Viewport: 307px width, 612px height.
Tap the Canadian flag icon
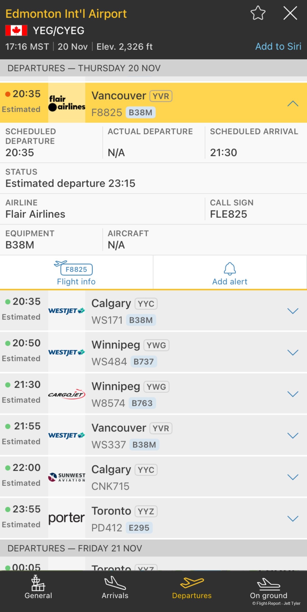pyautogui.click(x=16, y=30)
